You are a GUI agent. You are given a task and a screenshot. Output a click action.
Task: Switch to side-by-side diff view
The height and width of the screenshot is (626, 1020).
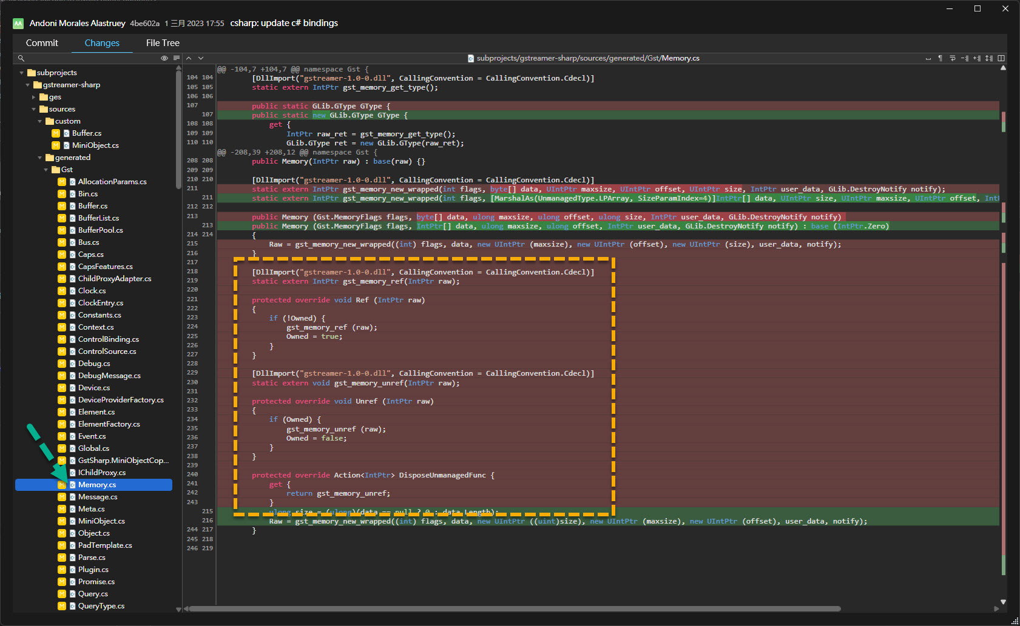1001,58
